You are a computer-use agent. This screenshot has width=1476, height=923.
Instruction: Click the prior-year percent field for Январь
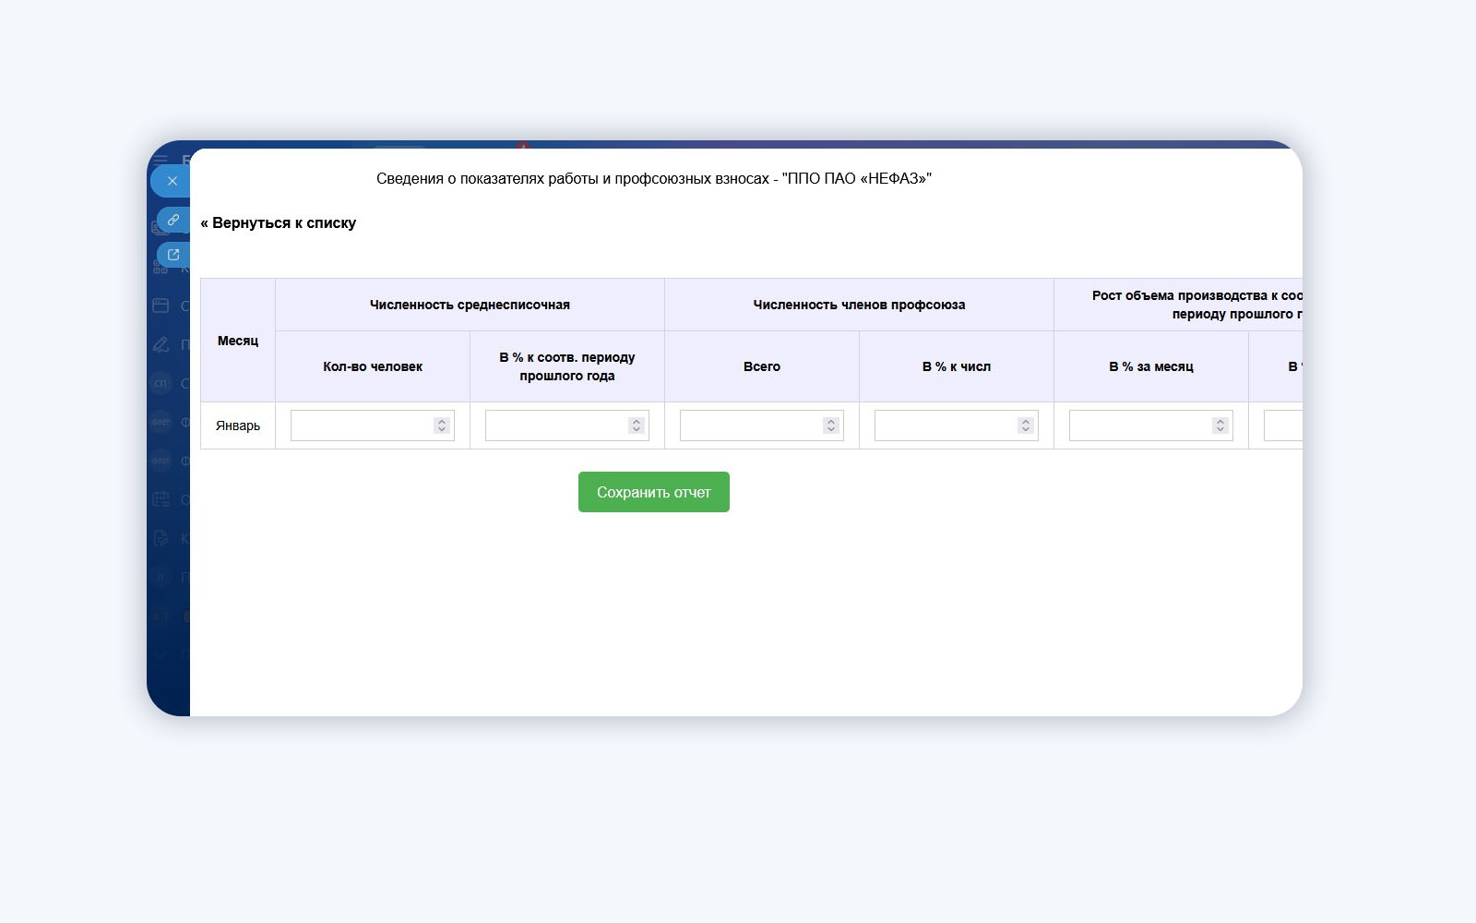click(x=567, y=426)
